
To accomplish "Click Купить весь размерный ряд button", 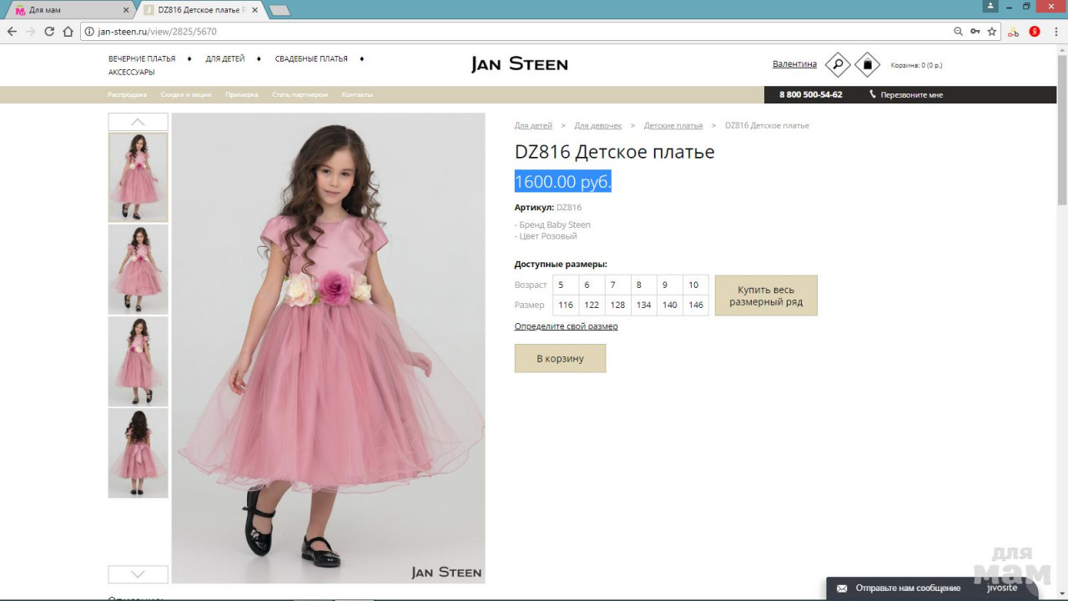I will coord(765,295).
